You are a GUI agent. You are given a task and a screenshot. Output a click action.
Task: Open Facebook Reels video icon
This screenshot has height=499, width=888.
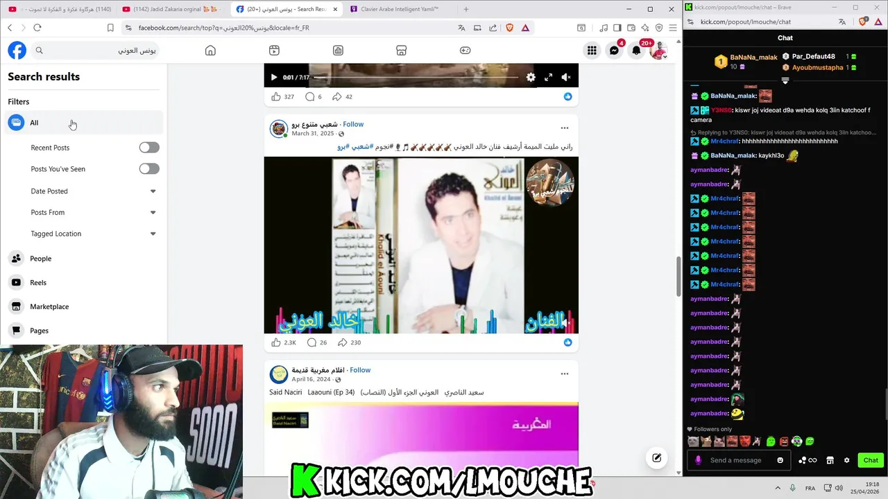(274, 51)
